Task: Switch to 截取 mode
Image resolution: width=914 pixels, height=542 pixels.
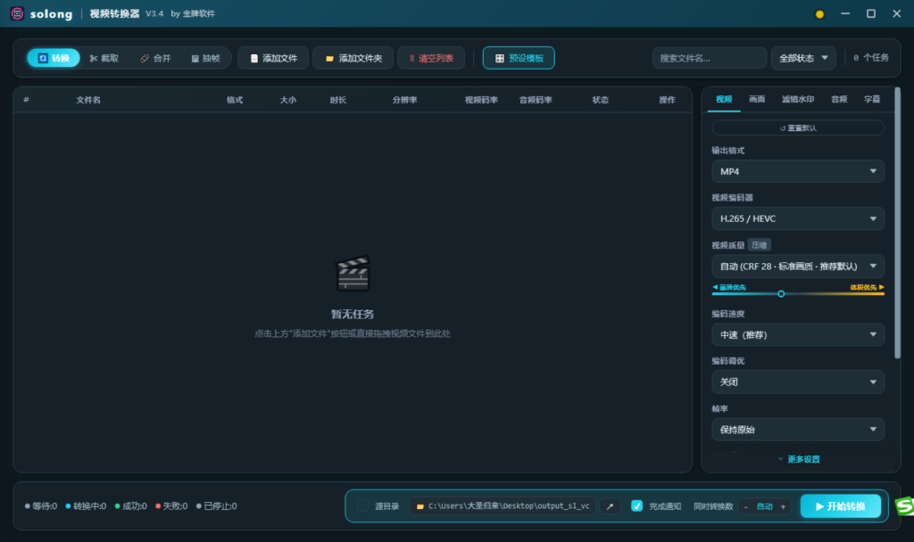Action: (104, 58)
